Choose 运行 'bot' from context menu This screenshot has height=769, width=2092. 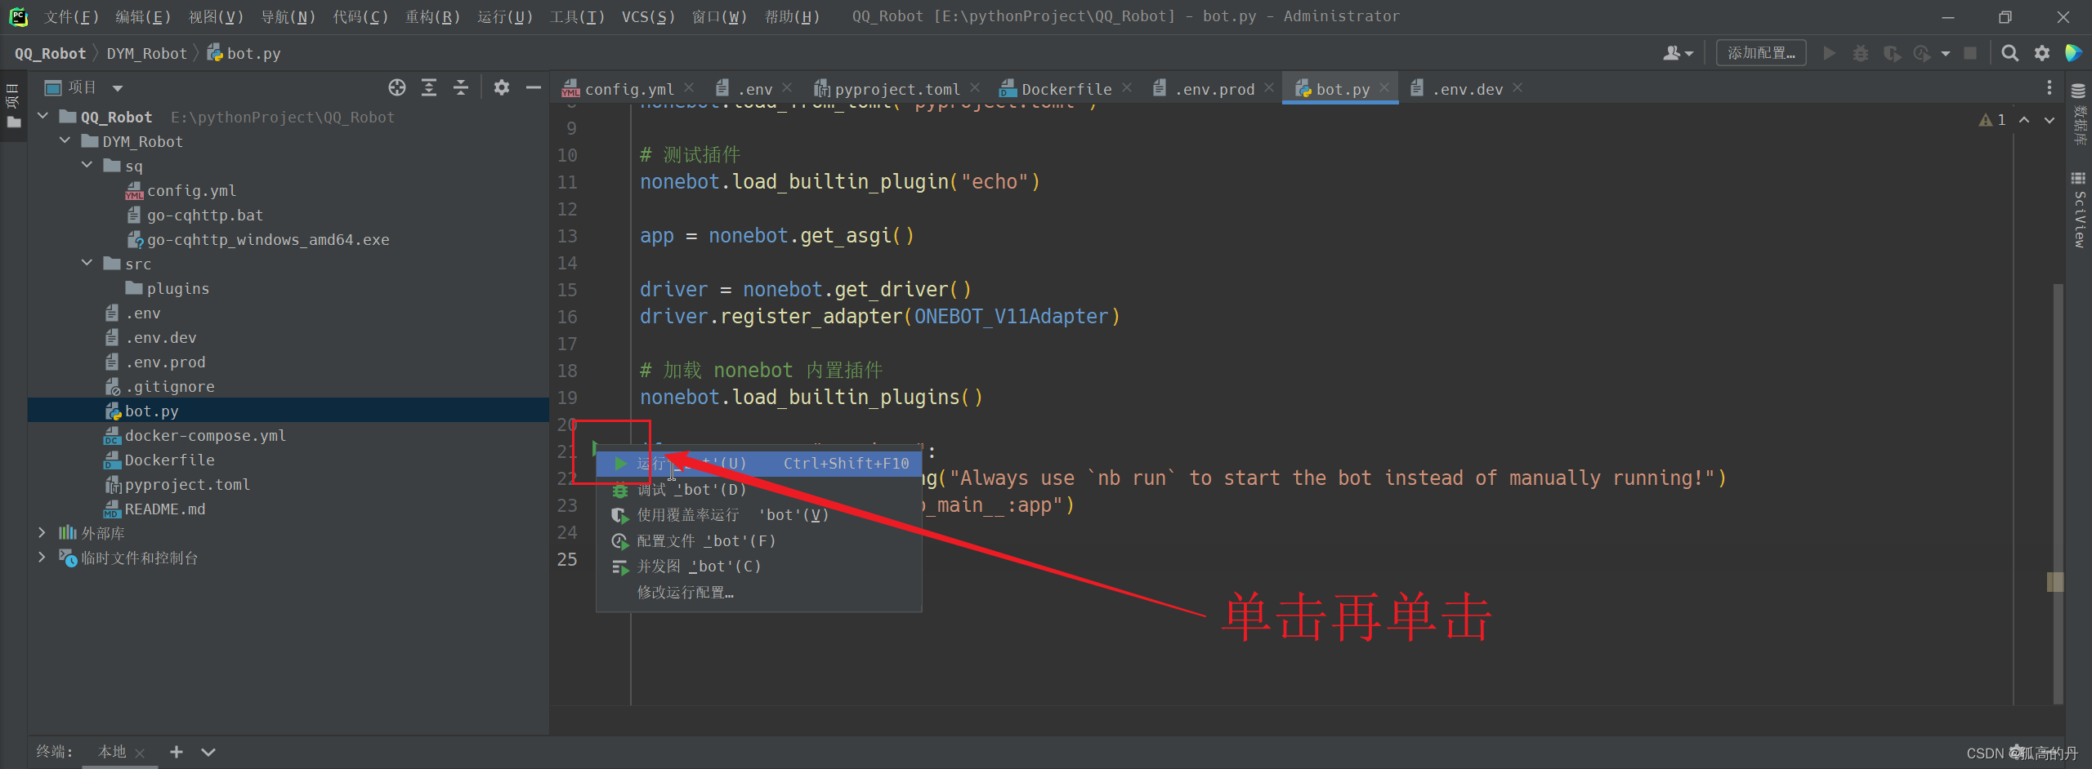(x=759, y=463)
